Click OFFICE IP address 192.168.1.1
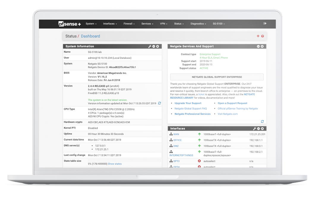 pos(256,140)
